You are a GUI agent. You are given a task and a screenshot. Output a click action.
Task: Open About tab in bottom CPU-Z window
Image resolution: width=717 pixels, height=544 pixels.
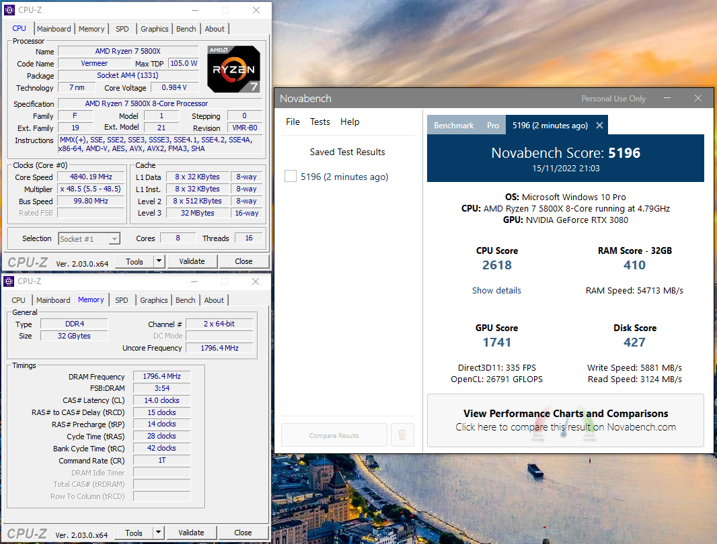(214, 300)
